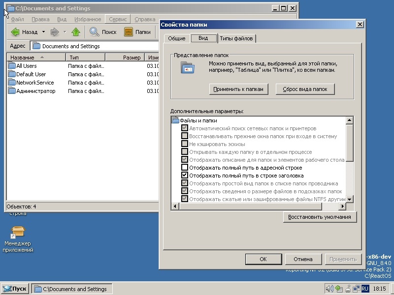Toggle Отображать описание для папок checkbox
Viewport: 394px width, 295px height.
point(184,159)
